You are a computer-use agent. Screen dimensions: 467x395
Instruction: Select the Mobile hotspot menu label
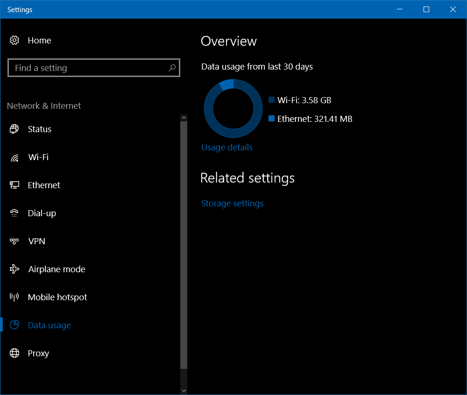coord(57,297)
